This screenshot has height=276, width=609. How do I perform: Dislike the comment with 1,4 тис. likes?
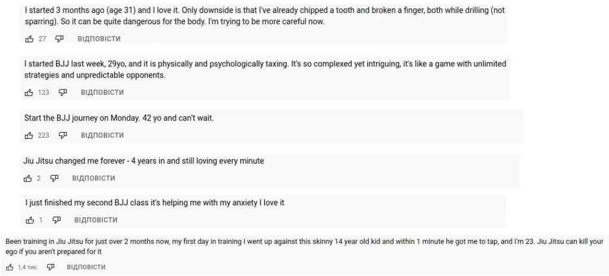click(51, 267)
